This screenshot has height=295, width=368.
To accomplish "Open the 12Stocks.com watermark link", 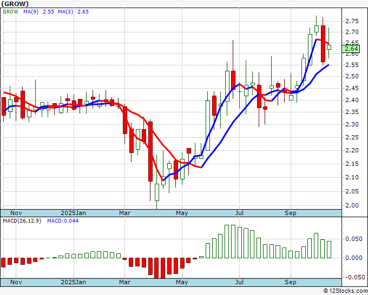I will [344, 291].
